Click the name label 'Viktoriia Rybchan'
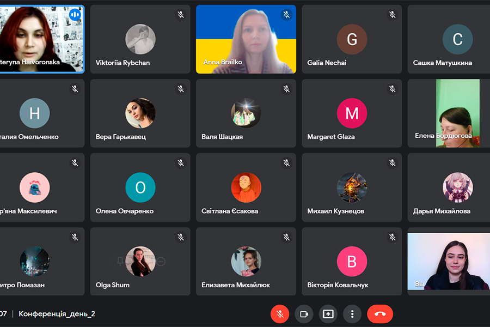Image resolution: width=490 pixels, height=327 pixels. (122, 63)
